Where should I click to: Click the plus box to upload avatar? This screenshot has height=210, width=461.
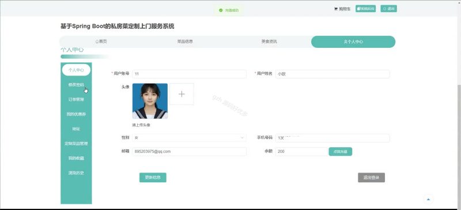coord(182,94)
